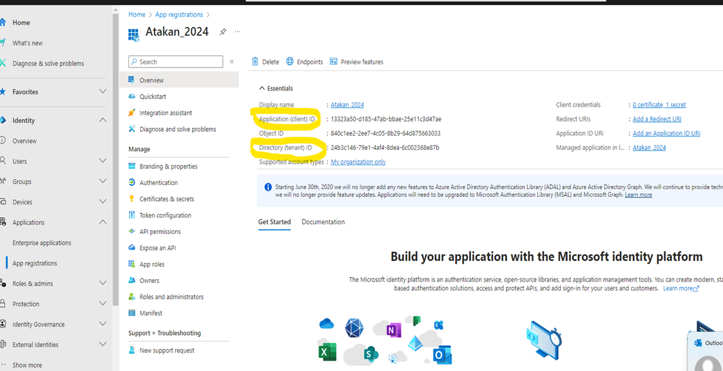
Task: Open Managed application Atakan_2024 link
Action: [x=650, y=148]
